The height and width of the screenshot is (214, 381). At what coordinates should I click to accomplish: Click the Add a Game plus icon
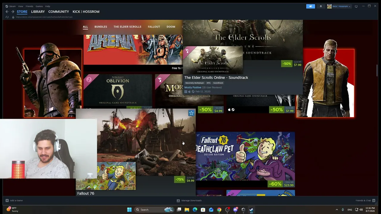[x=7, y=200]
